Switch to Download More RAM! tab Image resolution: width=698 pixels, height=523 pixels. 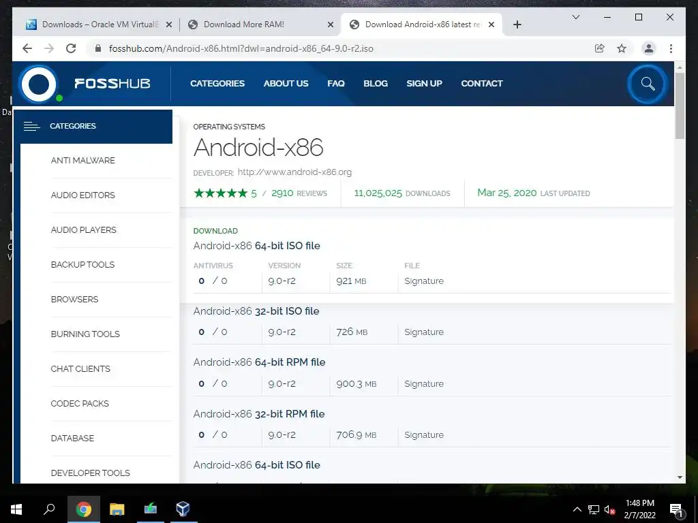pyautogui.click(x=260, y=25)
